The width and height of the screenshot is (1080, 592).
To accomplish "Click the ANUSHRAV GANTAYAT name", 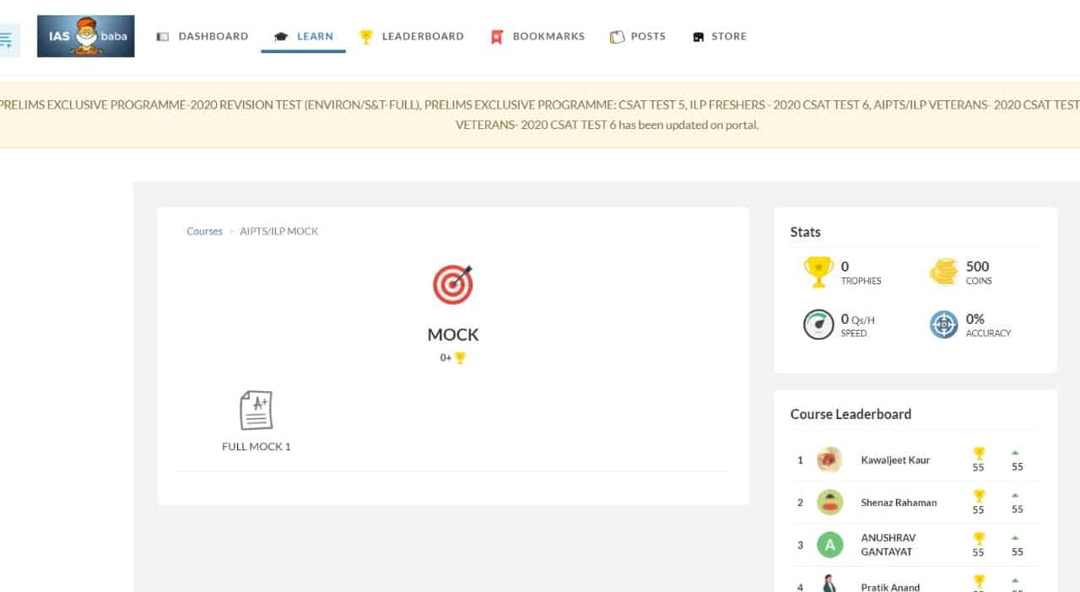I will 888,545.
